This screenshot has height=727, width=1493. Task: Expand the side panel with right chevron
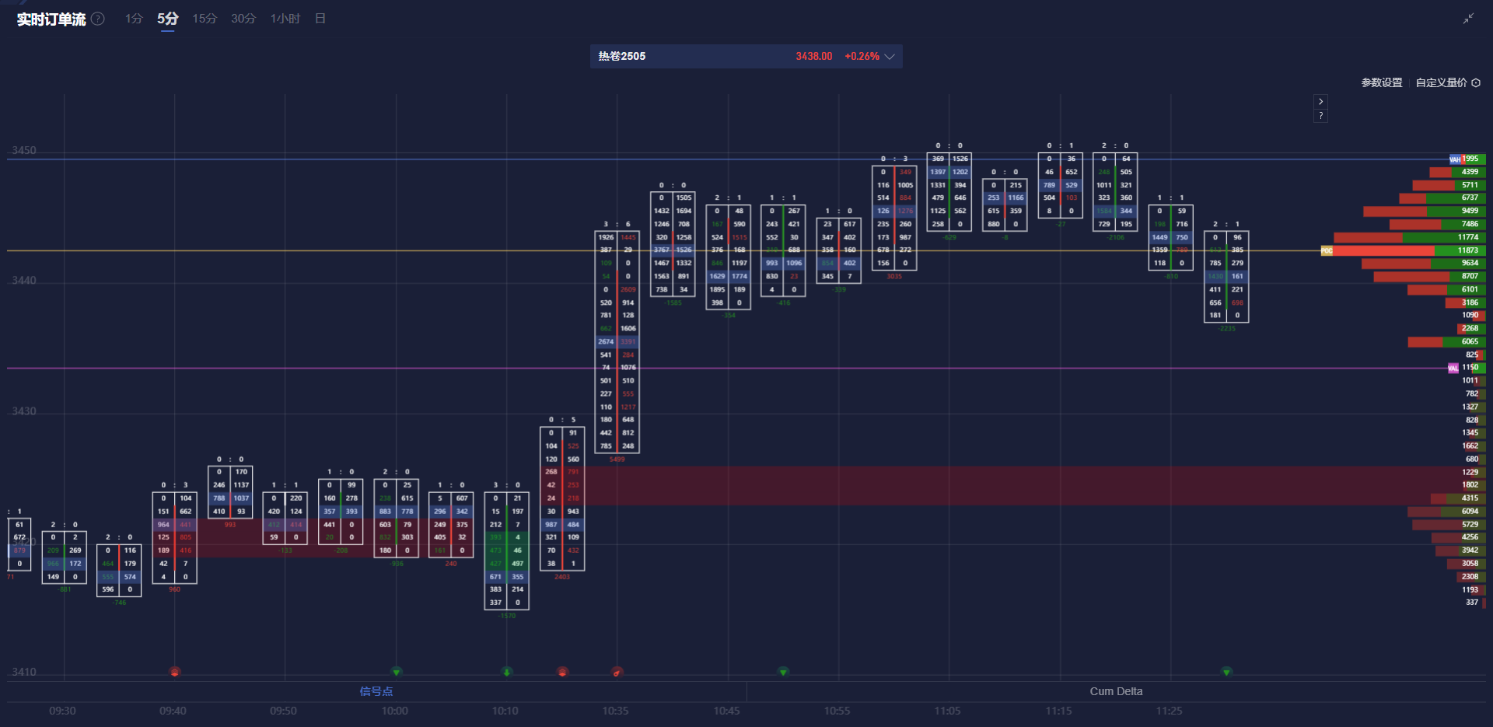1320,102
